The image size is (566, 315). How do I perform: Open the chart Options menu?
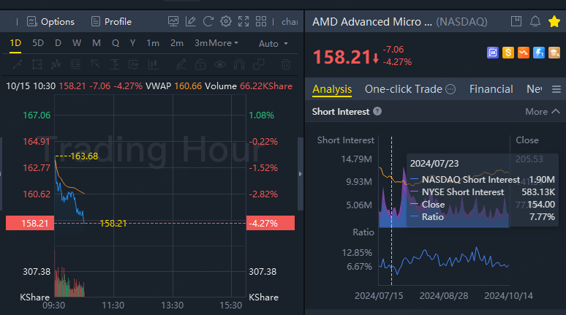[x=50, y=21]
